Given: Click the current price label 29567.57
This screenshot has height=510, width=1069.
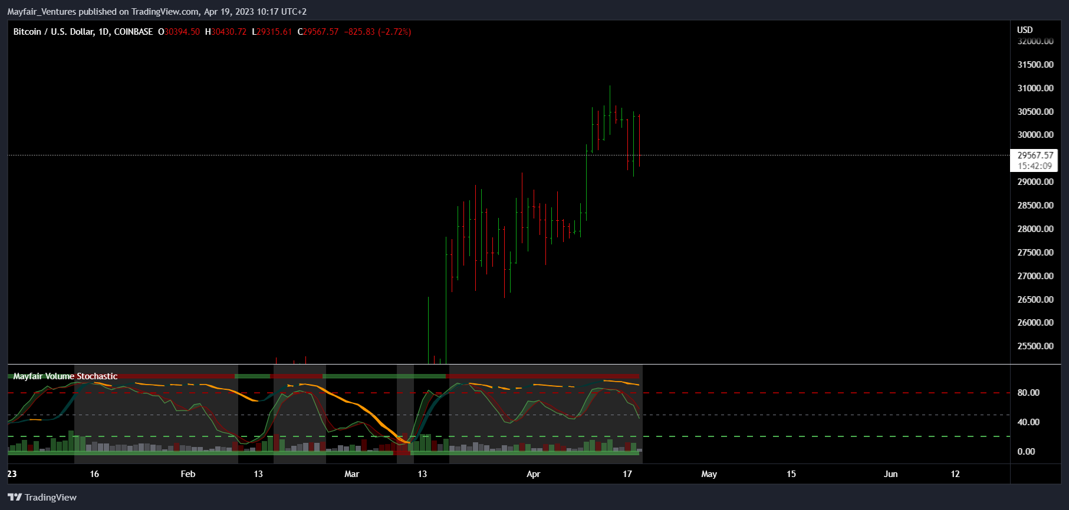Looking at the screenshot, I should point(1035,155).
